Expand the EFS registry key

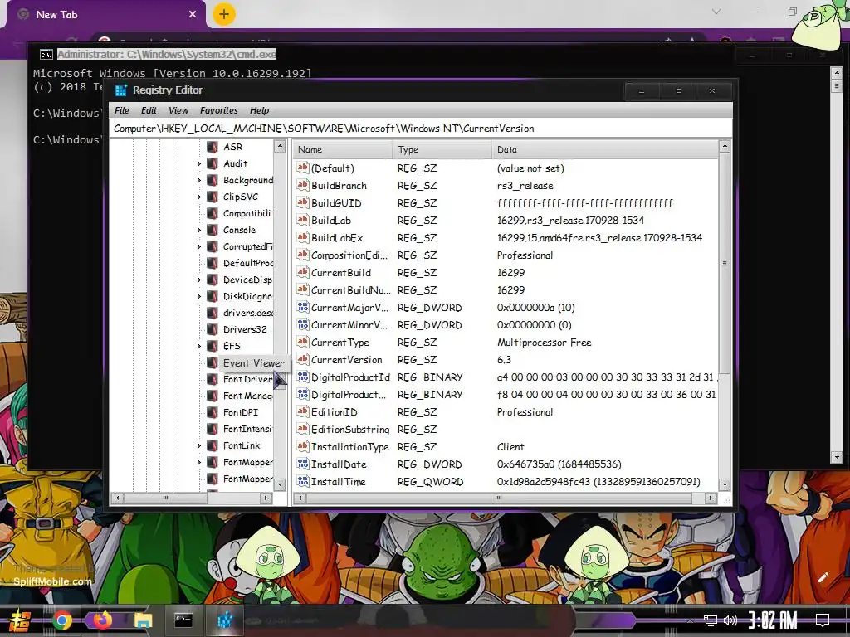coord(199,346)
